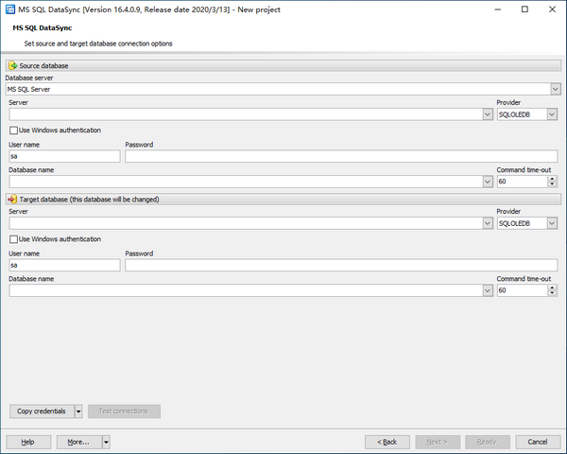
Task: Enable target Use Windows authentication checkbox
Action: (13, 239)
